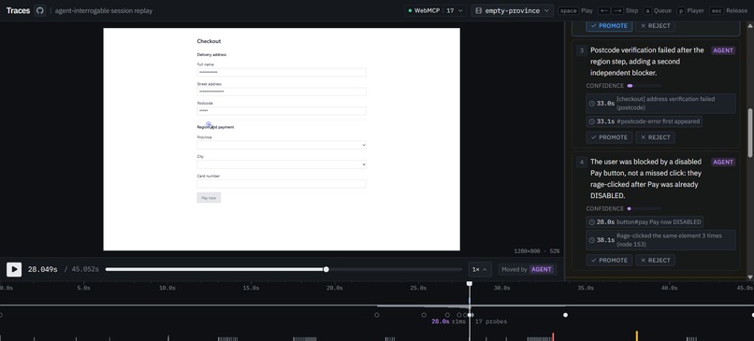Click finding 3's confidence bar
This screenshot has width=754, height=341.
click(x=645, y=86)
